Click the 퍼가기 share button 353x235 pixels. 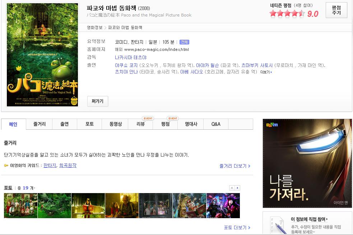97,101
